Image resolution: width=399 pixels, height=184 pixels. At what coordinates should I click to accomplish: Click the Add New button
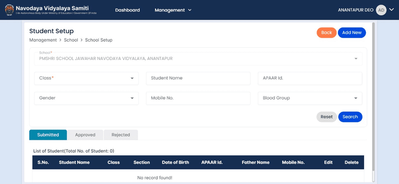(352, 33)
